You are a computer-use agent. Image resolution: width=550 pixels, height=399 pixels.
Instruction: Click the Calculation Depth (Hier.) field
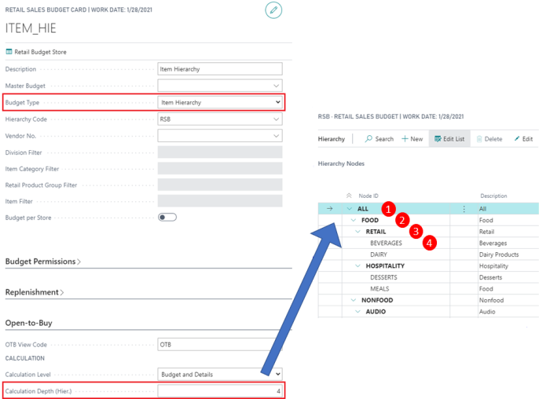[x=220, y=391]
